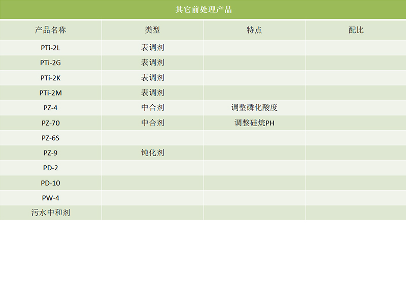
Task: Click the PTi-2G product name cell
Action: [x=50, y=63]
